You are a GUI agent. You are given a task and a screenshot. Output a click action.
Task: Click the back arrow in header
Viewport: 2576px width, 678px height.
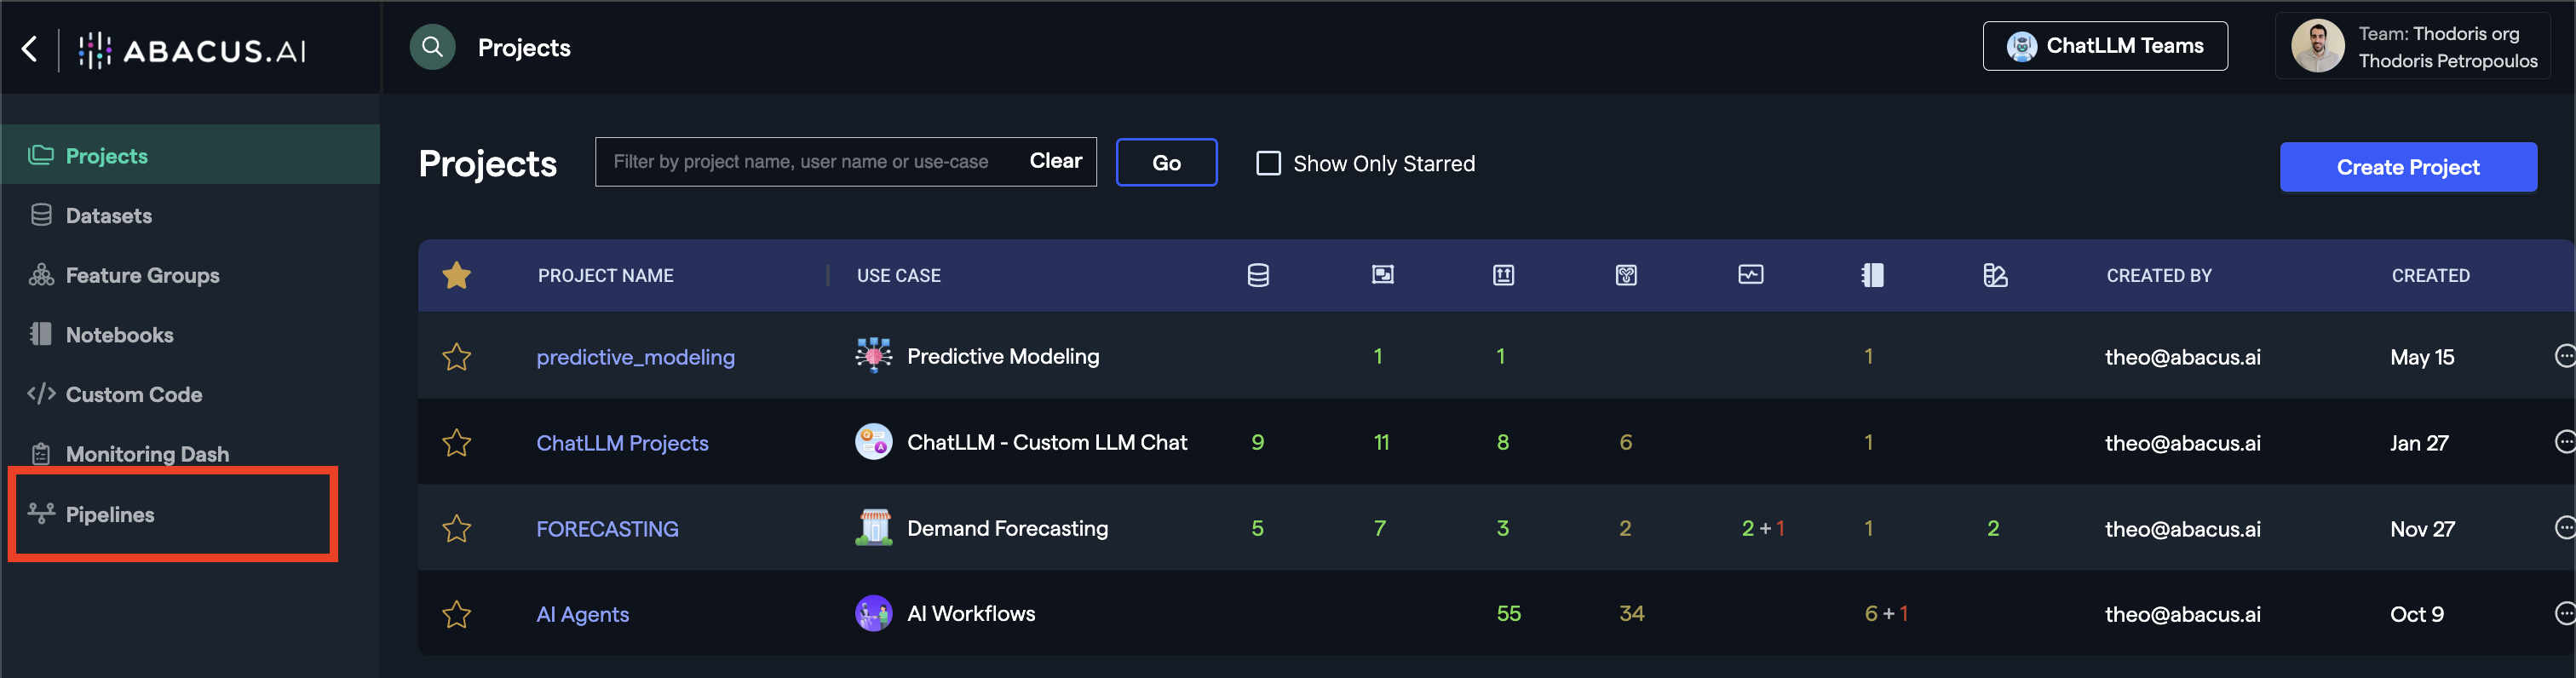(30, 48)
